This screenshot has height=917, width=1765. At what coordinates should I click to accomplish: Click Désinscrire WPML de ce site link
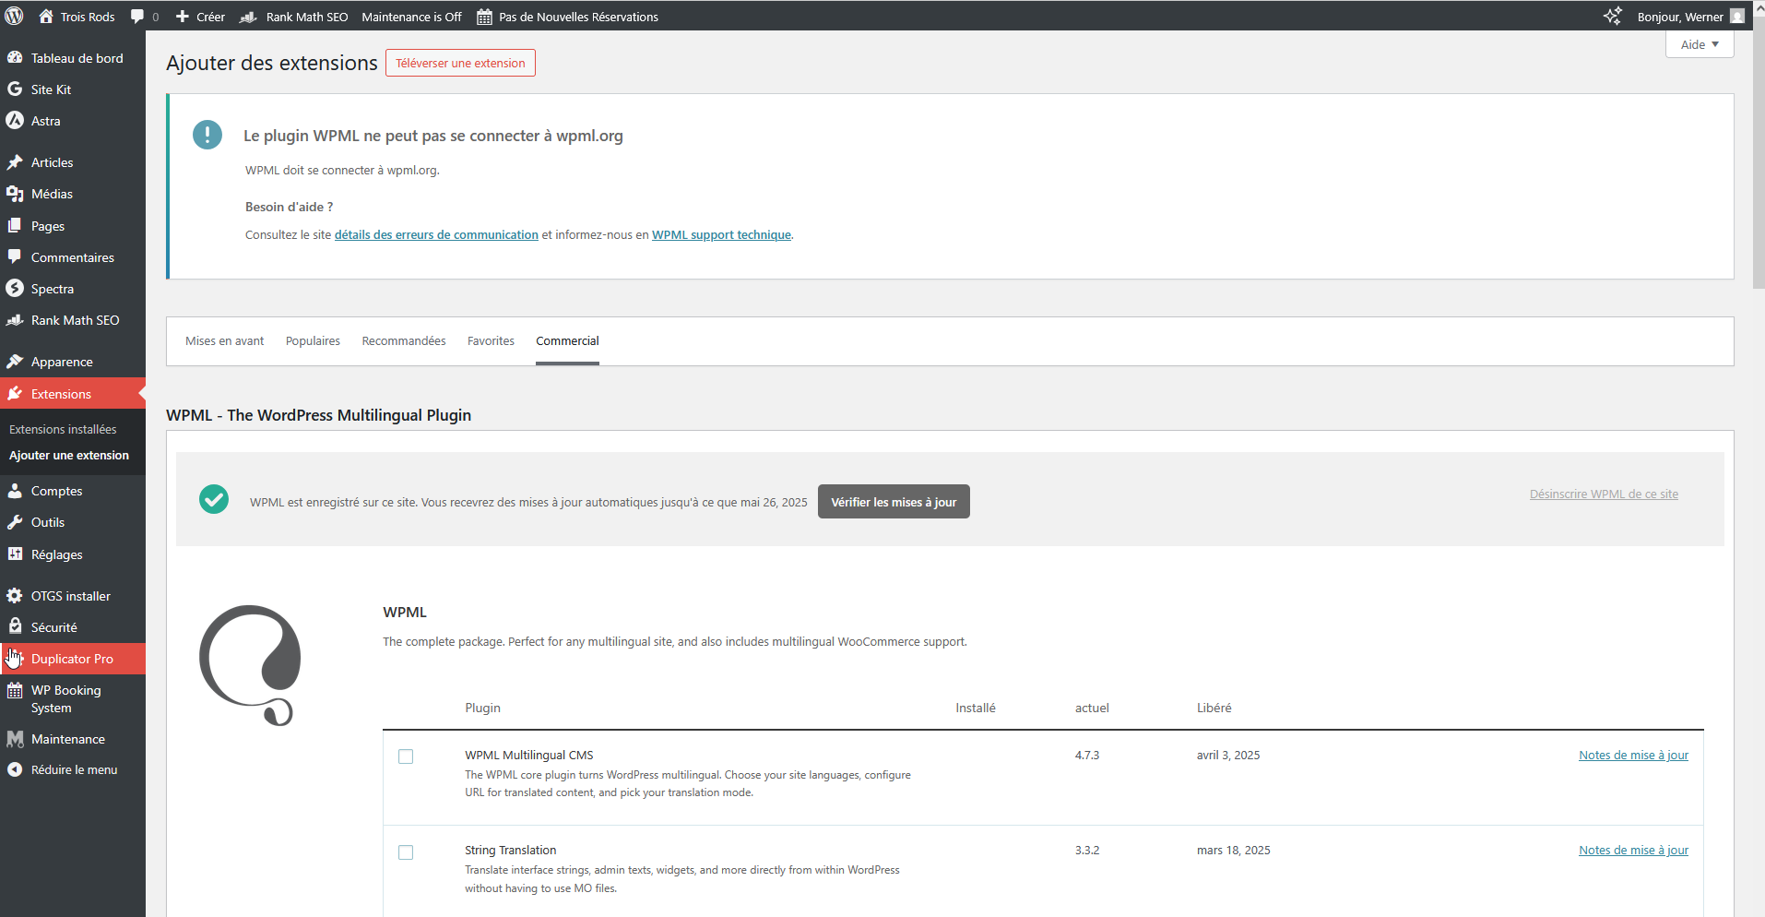[1604, 494]
